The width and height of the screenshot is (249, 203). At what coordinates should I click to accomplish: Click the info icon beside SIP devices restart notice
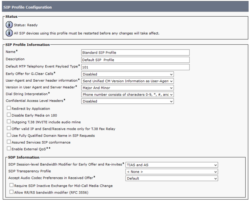click(x=9, y=33)
